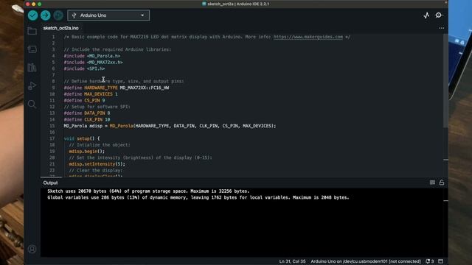Open the Arduino Uno board selector dropdown

click(108, 15)
